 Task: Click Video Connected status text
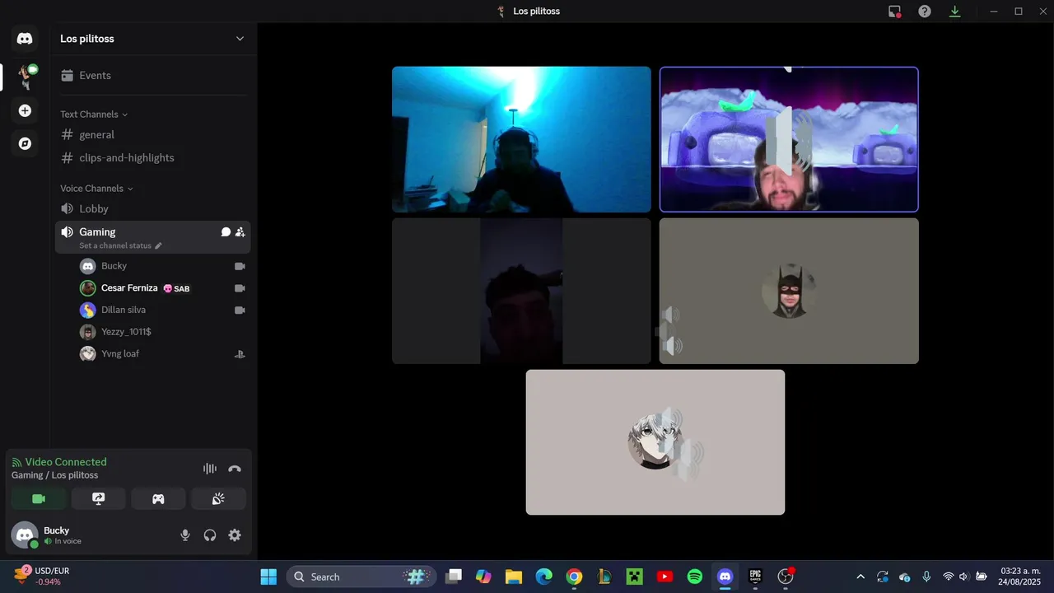pyautogui.click(x=66, y=462)
